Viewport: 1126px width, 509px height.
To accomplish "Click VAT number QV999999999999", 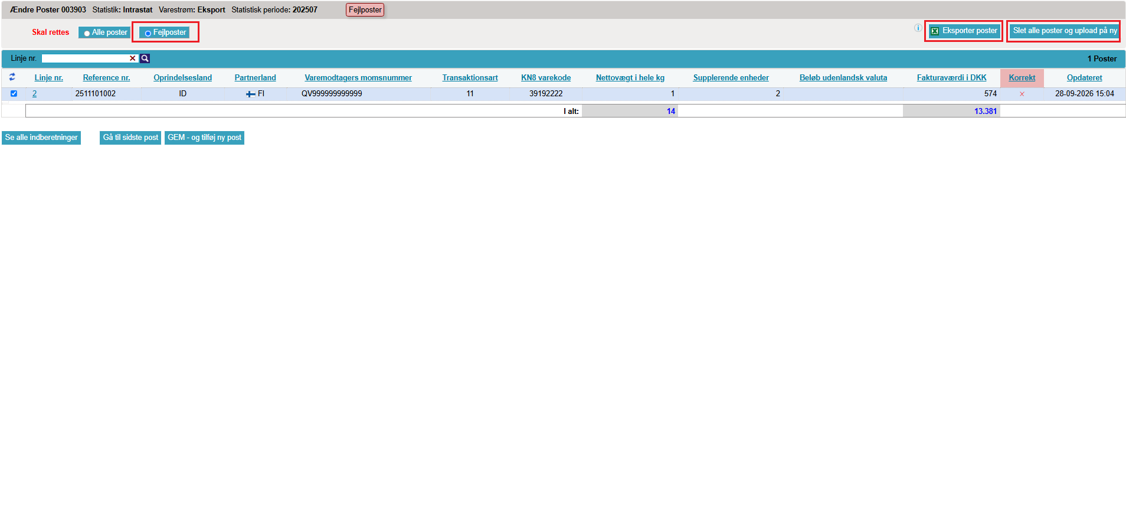I will pyautogui.click(x=332, y=94).
